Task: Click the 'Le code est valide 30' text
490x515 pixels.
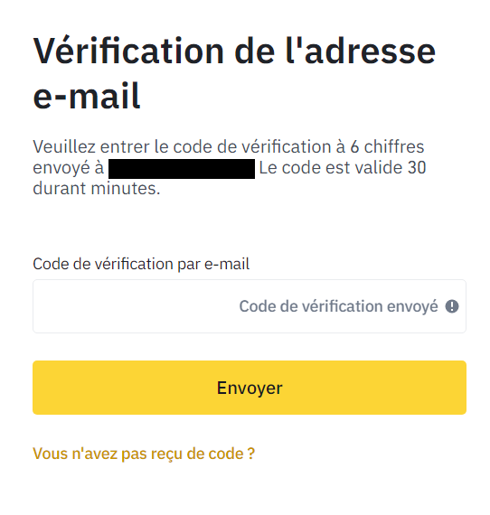Action: coord(343,168)
